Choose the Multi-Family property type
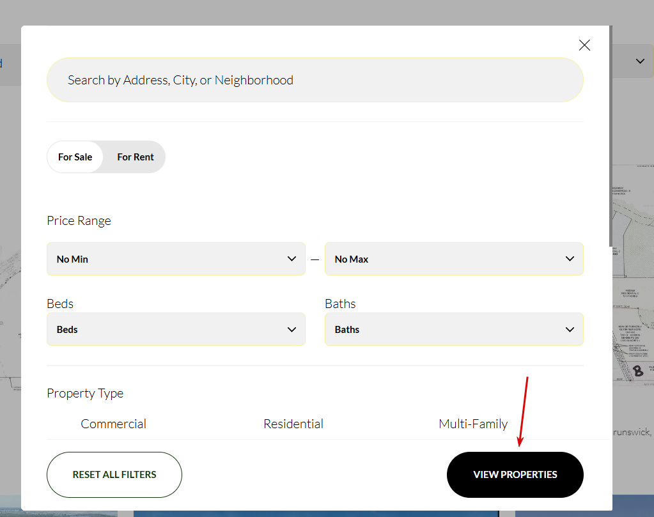The image size is (654, 517). pos(473,424)
